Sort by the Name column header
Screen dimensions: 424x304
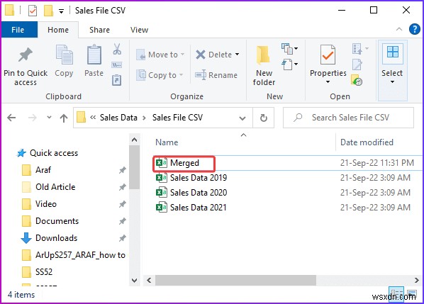pos(167,142)
